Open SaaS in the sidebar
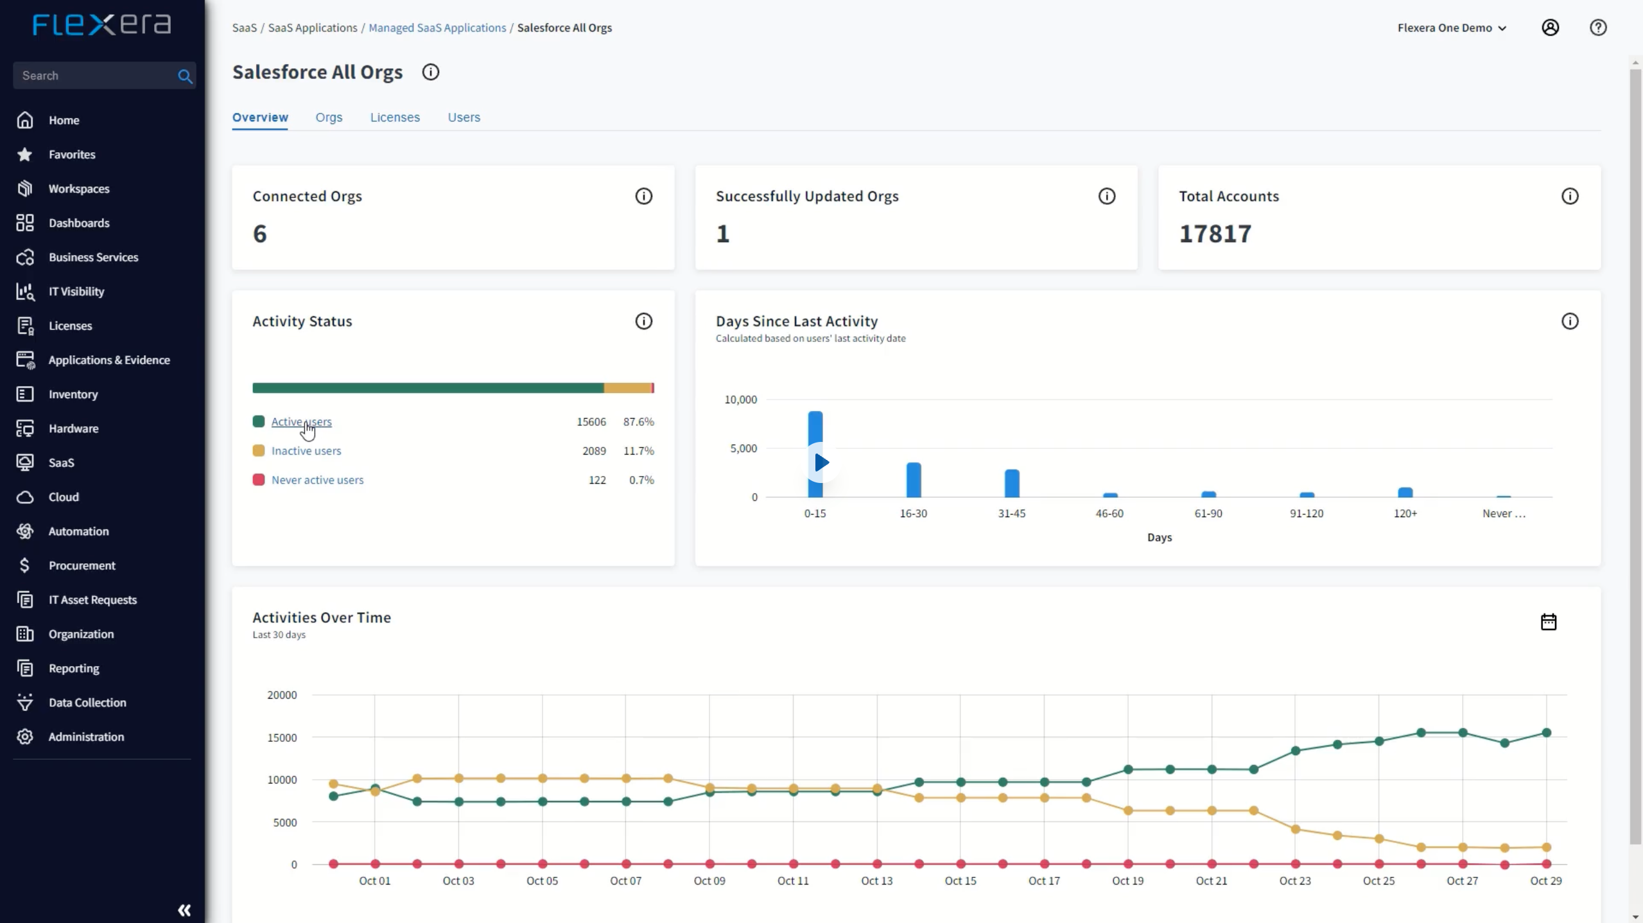This screenshot has width=1643, height=923. 61,462
